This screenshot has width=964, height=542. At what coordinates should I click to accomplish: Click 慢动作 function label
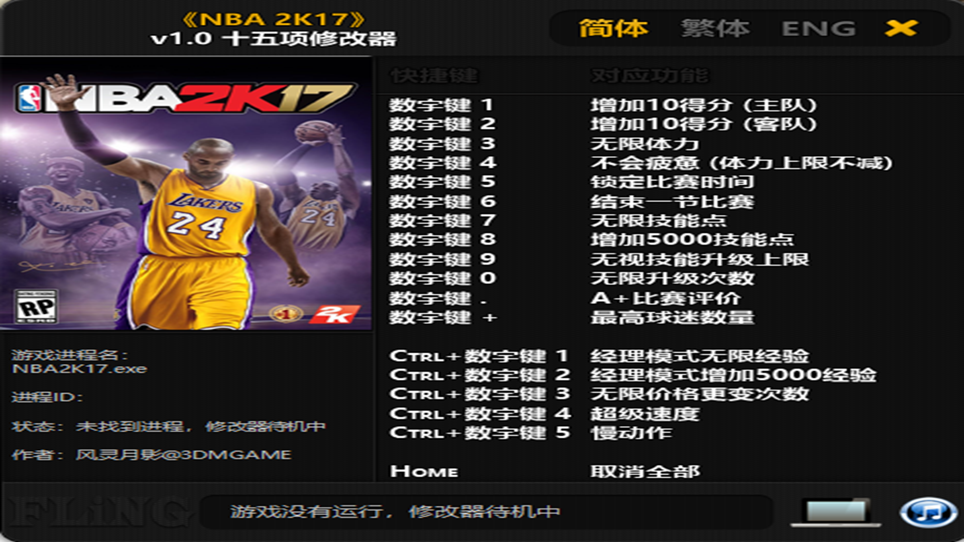[x=631, y=433]
